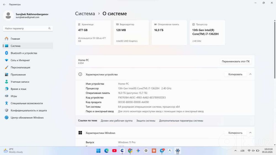Click the Windows 11 Pro edition text
The width and height of the screenshot is (276, 155).
(127, 142)
